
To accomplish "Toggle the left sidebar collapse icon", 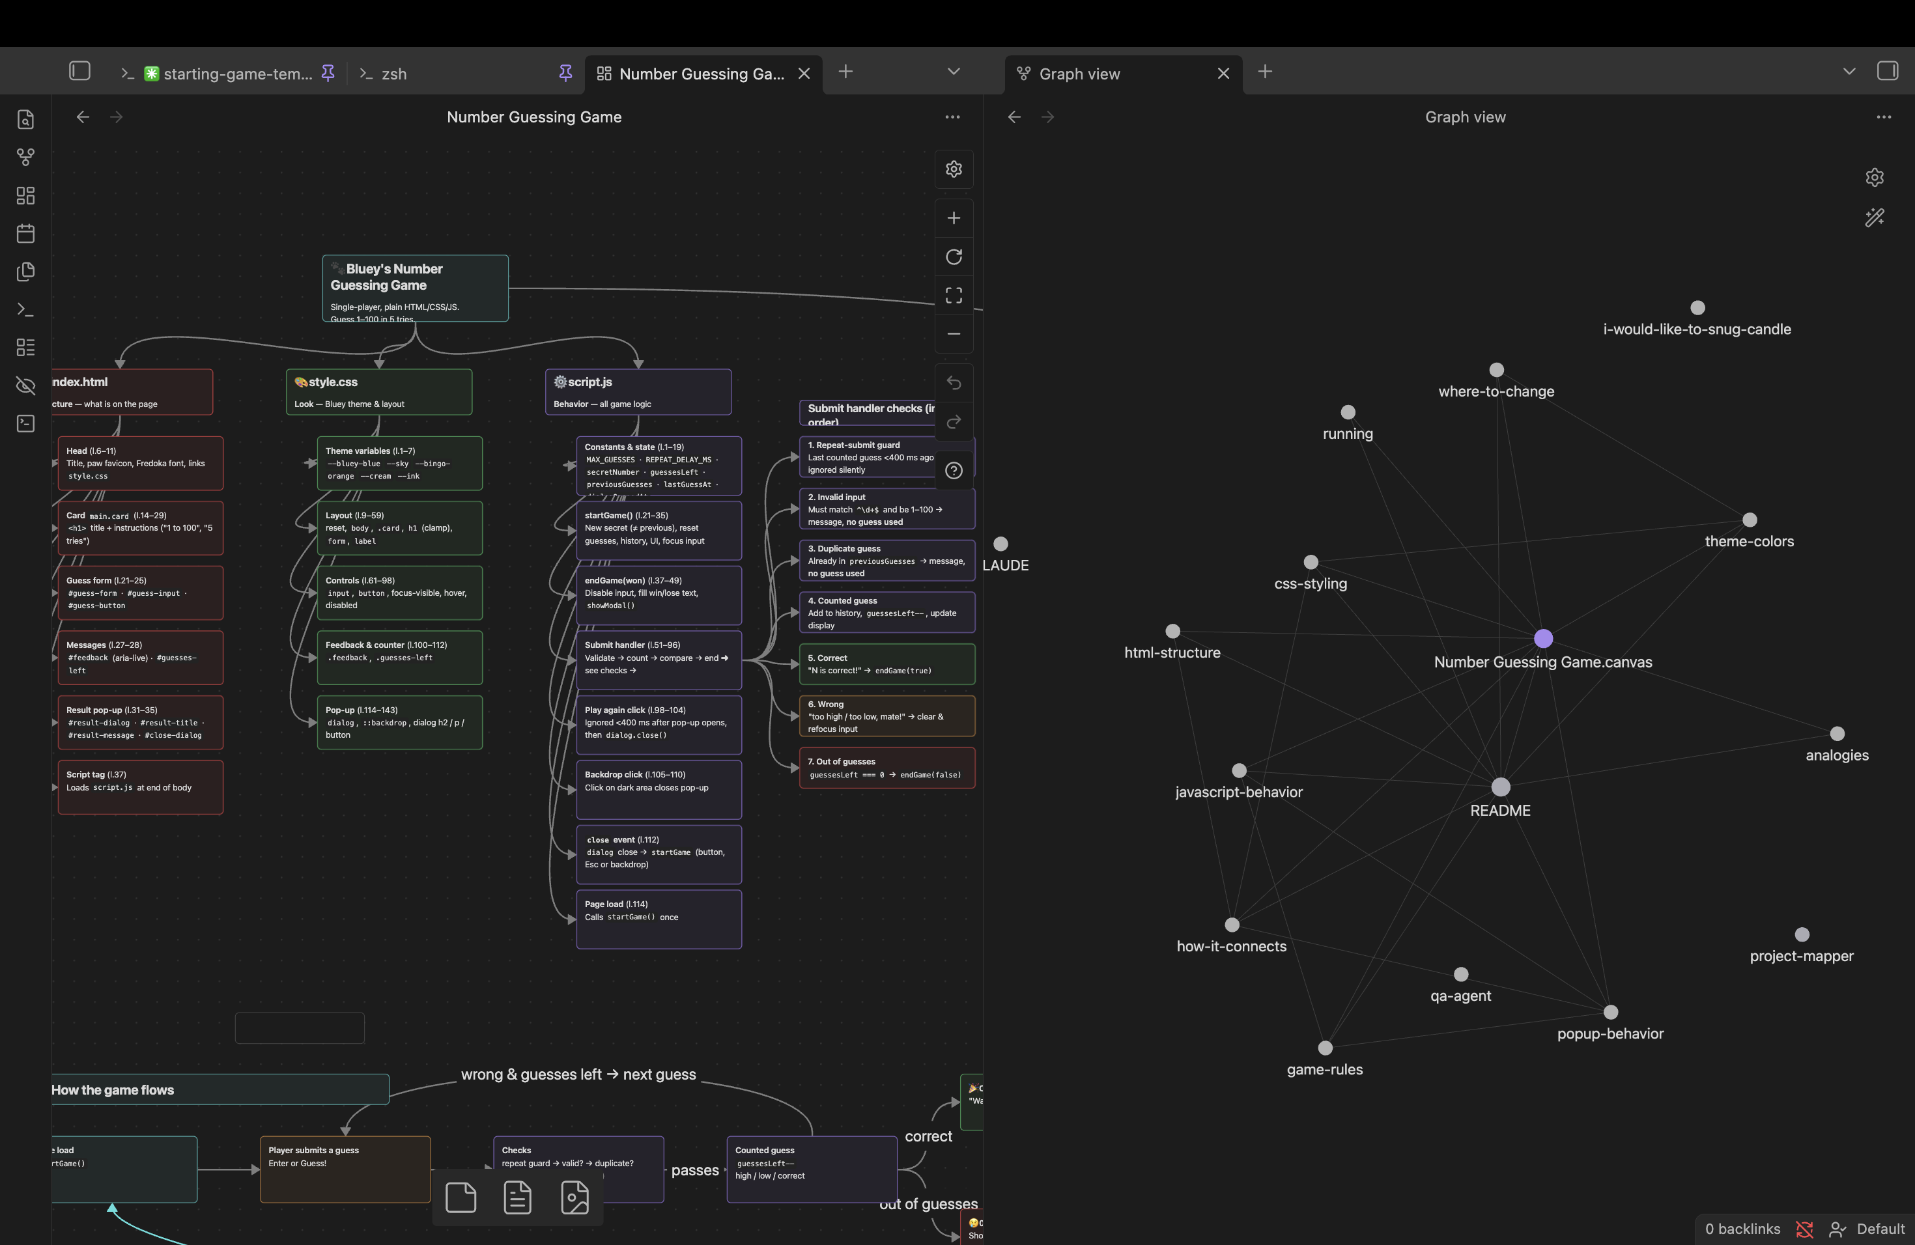I will (x=79, y=71).
